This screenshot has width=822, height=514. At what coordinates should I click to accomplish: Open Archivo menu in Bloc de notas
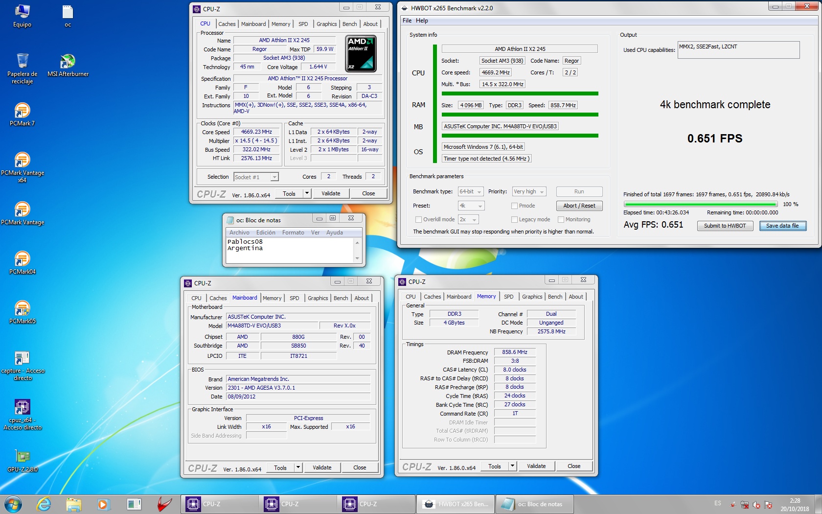(239, 233)
